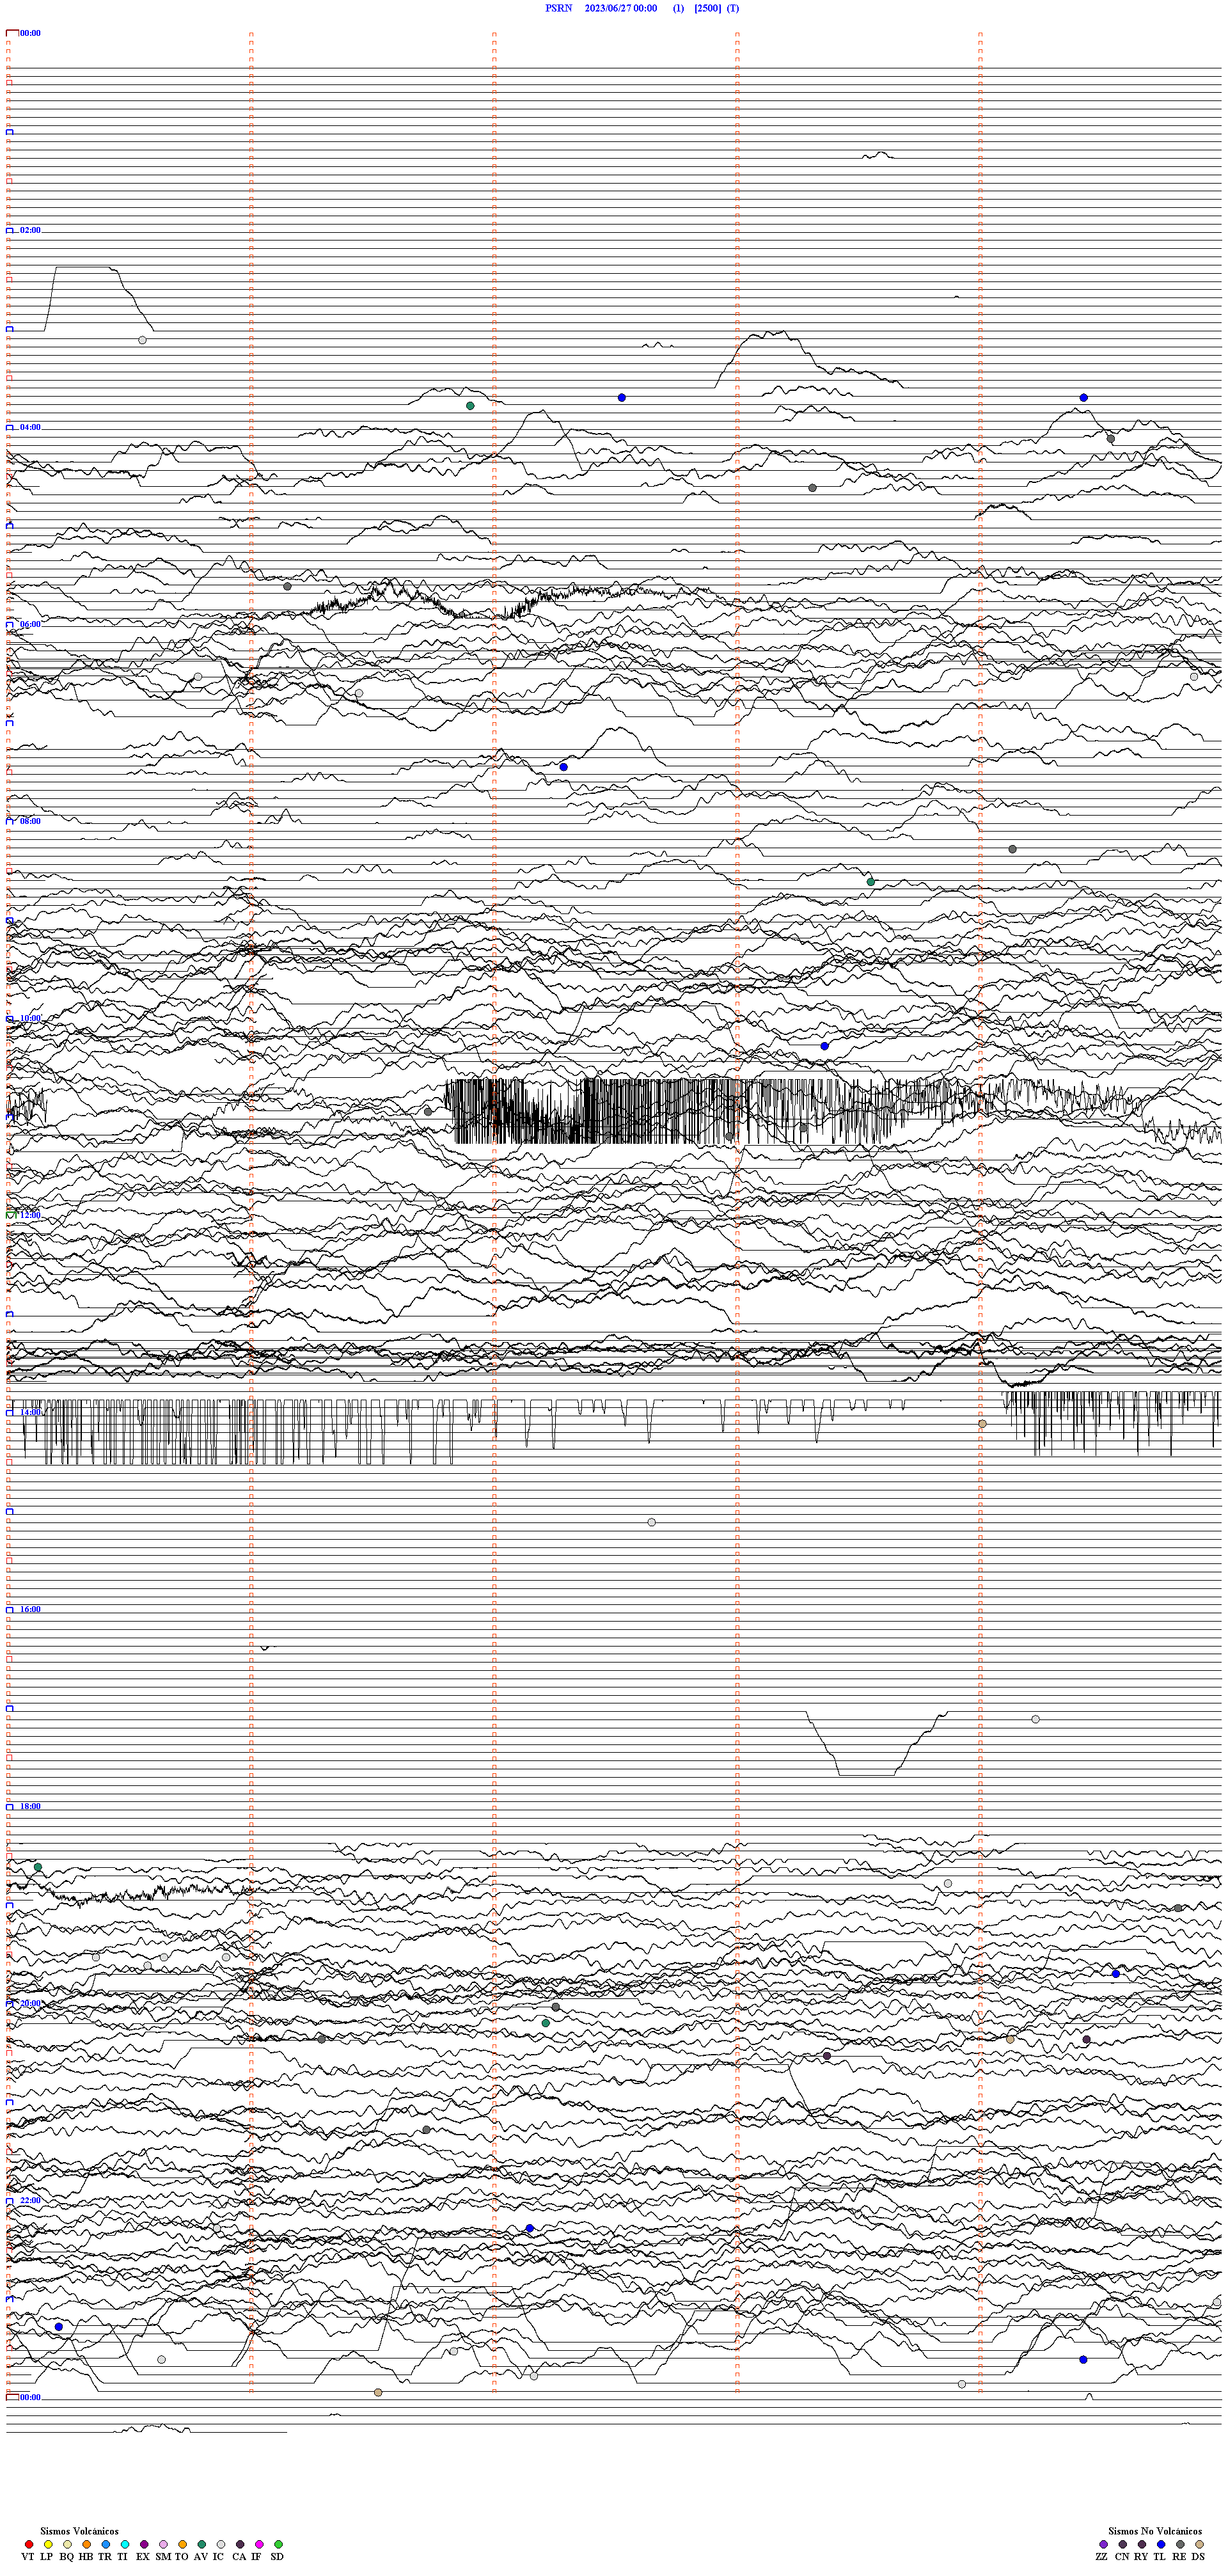Viewport: 1228px width, 2576px height.
Task: Select the 14:00 time marker
Action: [30, 1412]
